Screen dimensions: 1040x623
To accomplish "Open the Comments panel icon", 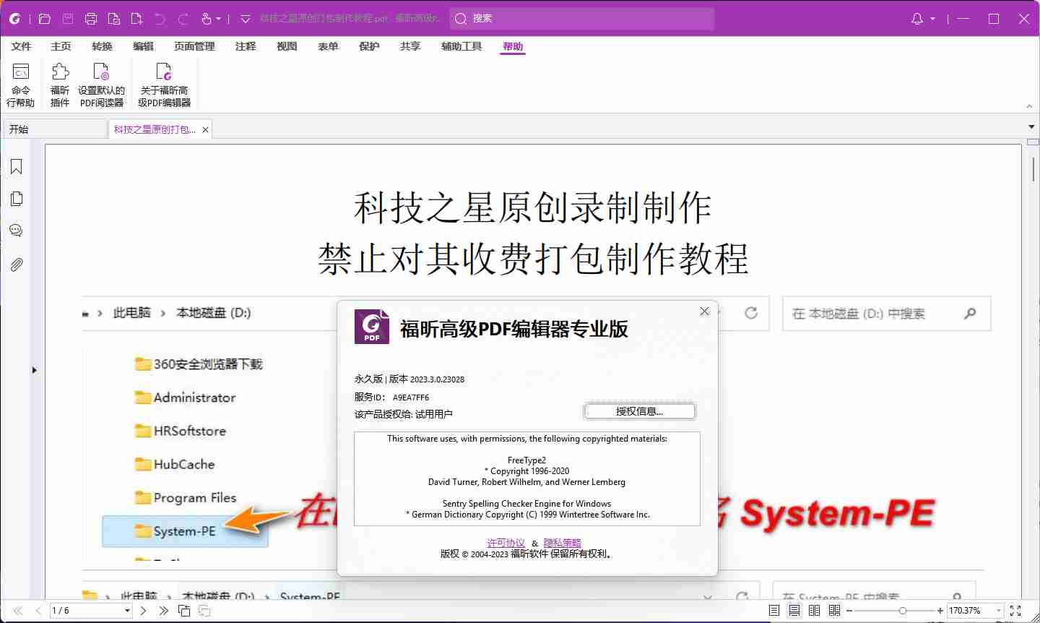I will (16, 231).
